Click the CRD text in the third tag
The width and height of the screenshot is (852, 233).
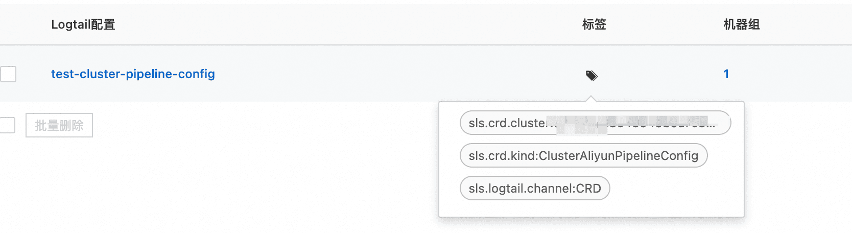pos(588,189)
